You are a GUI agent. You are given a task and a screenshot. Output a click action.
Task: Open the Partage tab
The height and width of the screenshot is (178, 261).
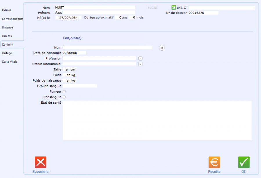[x=7, y=53]
